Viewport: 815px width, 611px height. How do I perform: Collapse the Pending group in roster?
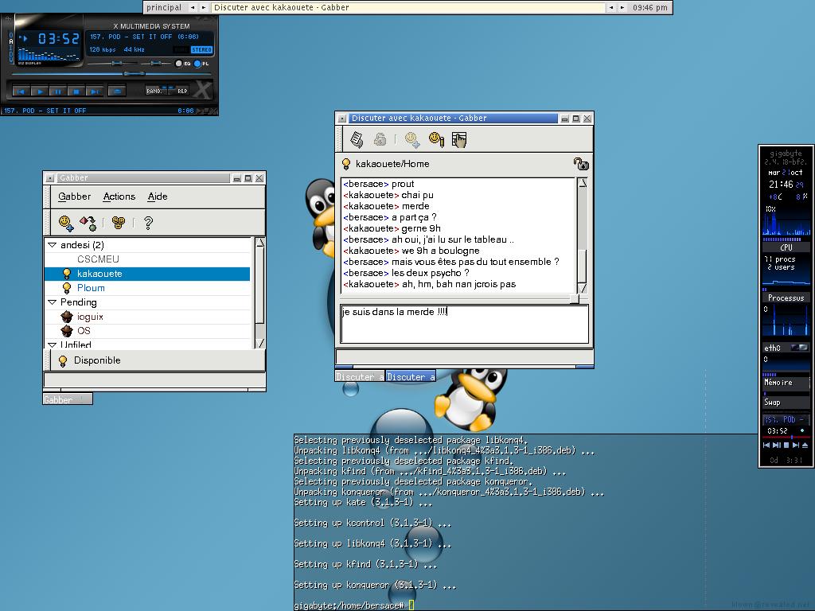click(52, 302)
